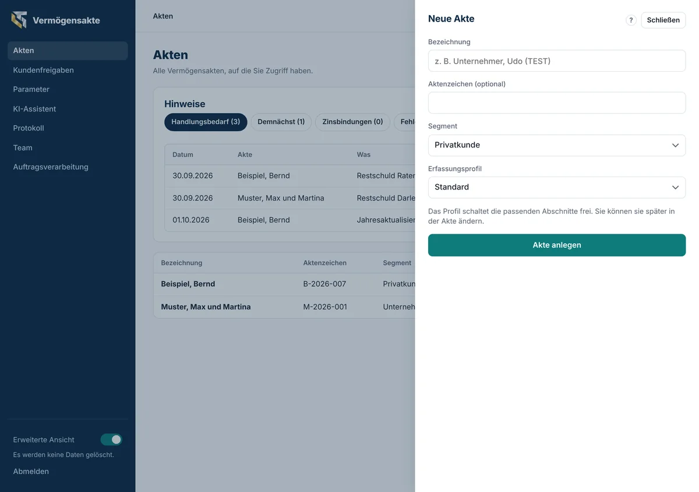The image size is (699, 492).
Task: Close the Neue Akte panel with Schließen
Action: click(x=663, y=20)
